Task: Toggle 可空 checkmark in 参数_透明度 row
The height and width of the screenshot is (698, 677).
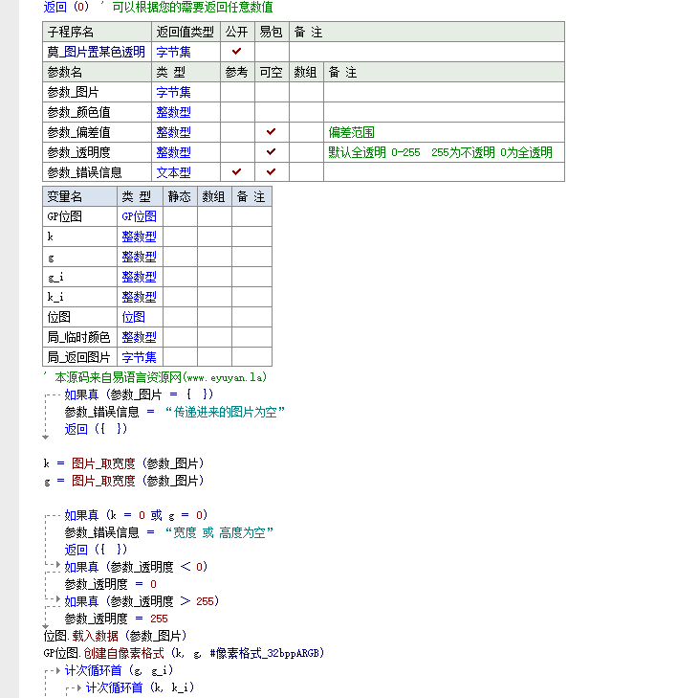Action: pyautogui.click(x=272, y=152)
